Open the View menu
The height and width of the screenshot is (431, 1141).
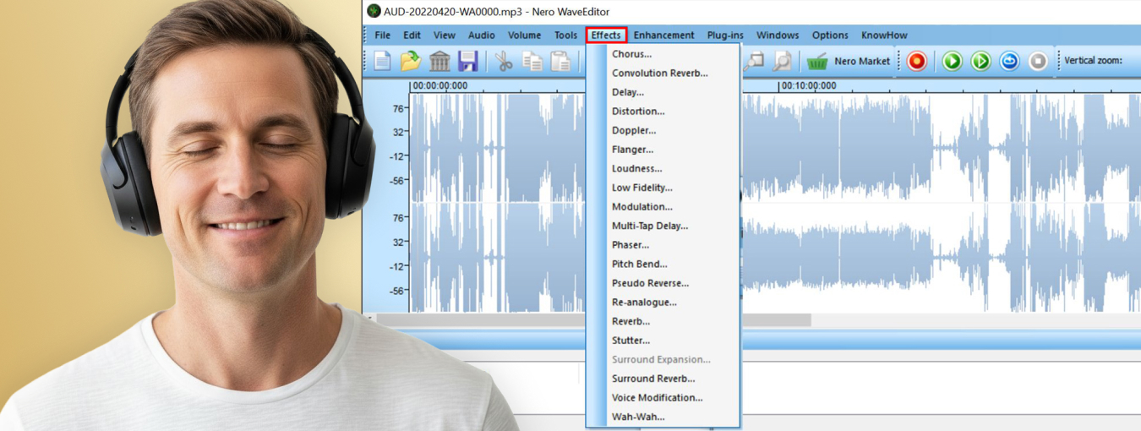[x=445, y=35]
